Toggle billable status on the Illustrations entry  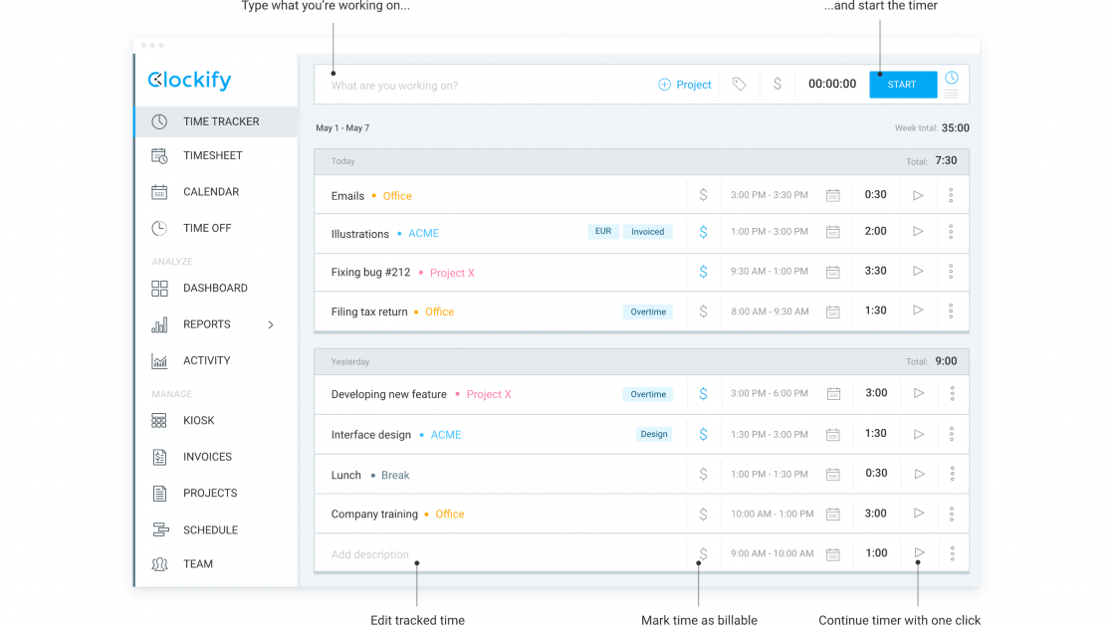point(703,232)
